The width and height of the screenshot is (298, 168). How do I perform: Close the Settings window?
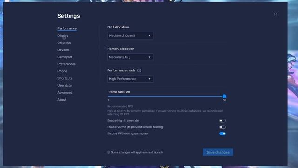(275, 14)
